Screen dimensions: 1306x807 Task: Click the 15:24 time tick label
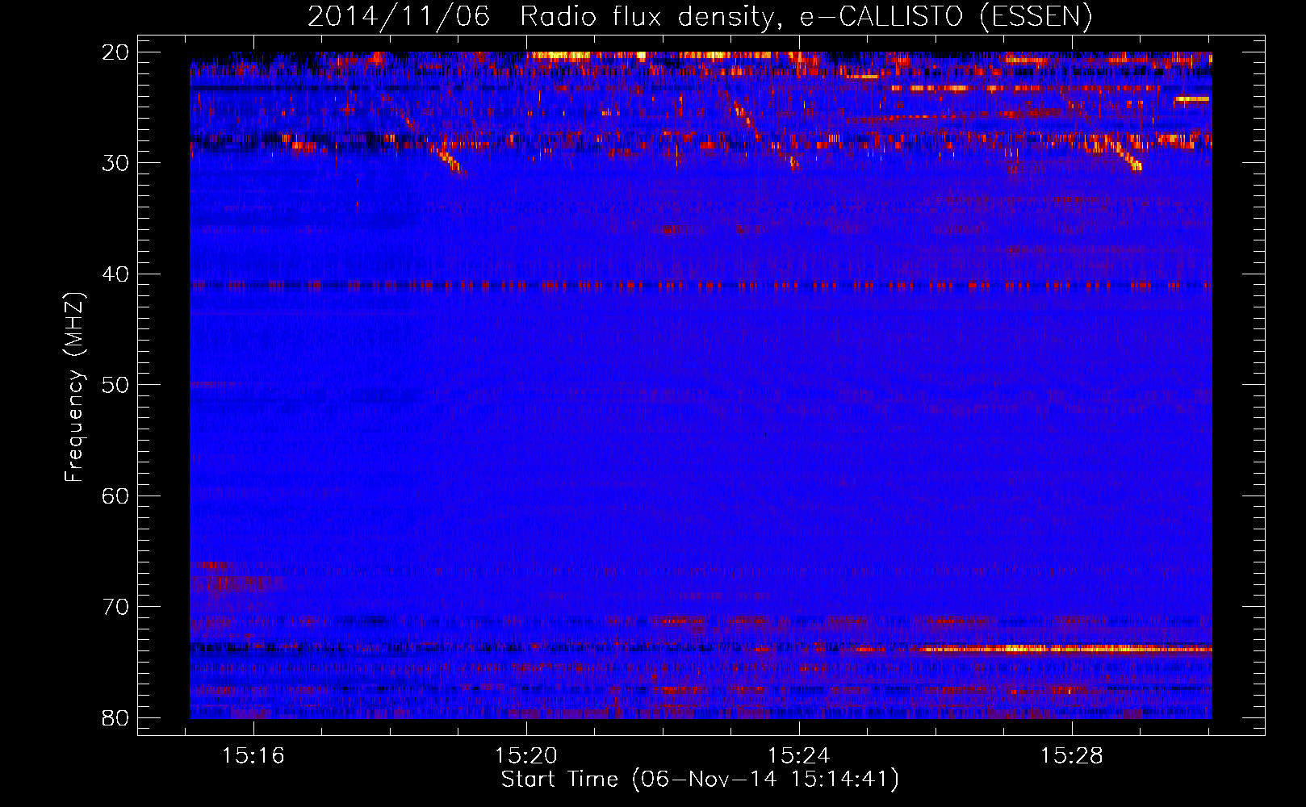[799, 756]
